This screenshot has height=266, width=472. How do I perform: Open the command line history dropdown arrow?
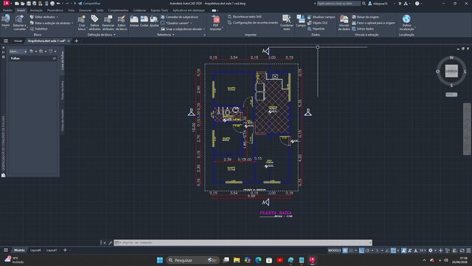[370, 243]
